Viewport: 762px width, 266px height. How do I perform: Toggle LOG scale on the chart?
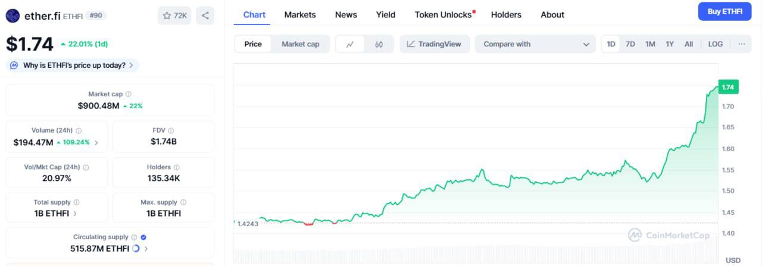click(715, 44)
